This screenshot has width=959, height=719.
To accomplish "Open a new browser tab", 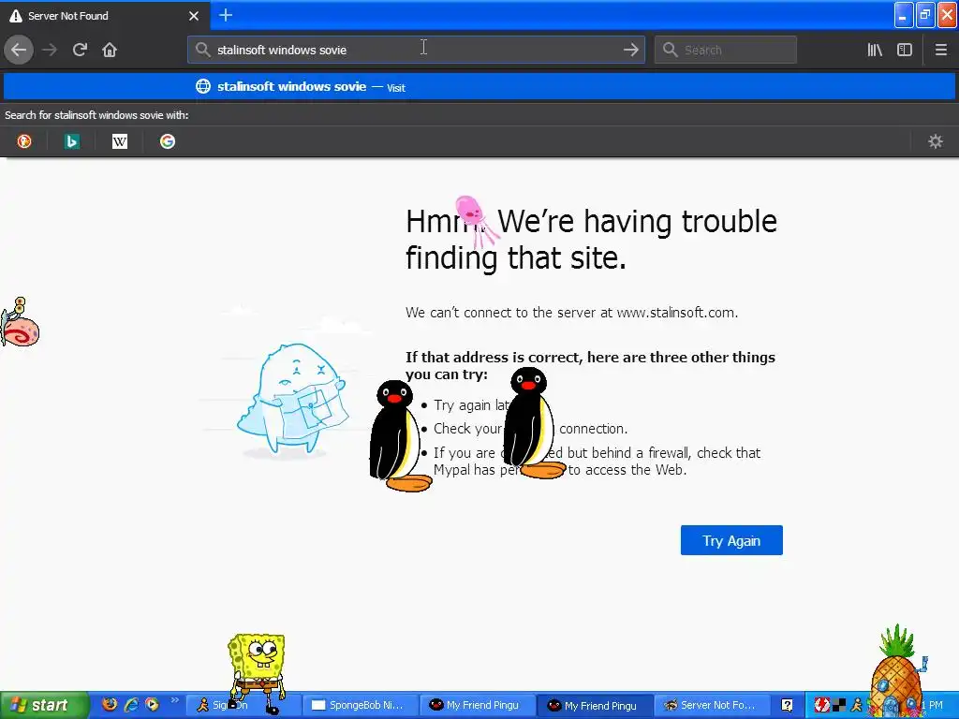I will pyautogui.click(x=226, y=15).
